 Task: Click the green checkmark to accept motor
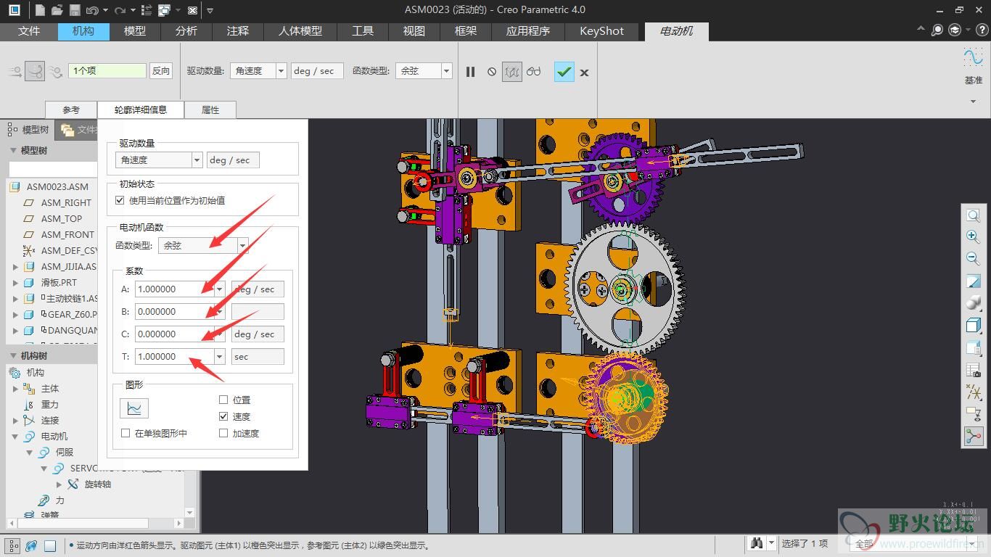[564, 71]
